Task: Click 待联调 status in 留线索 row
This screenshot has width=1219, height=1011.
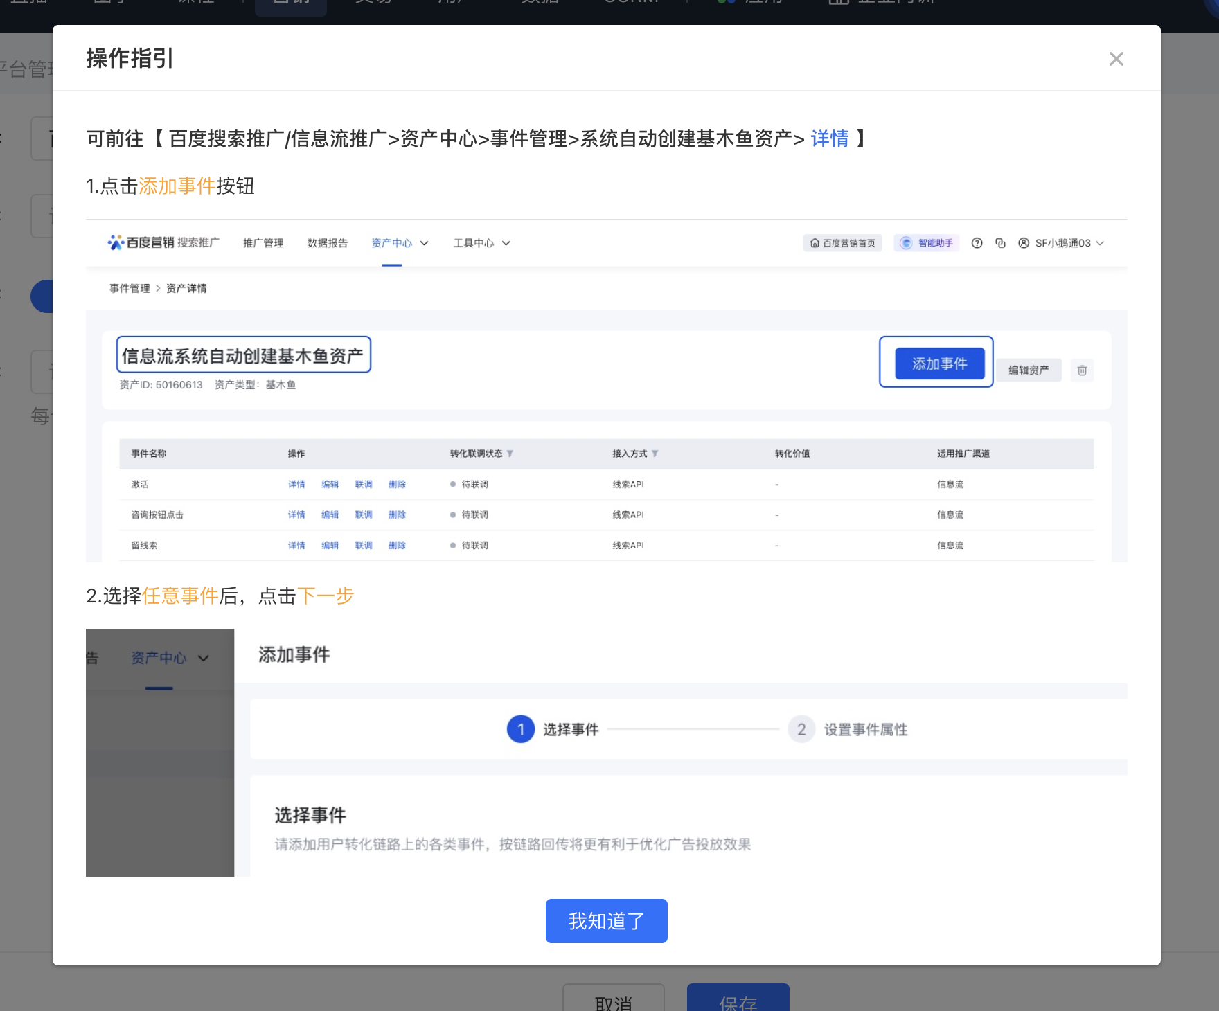Action: click(x=469, y=546)
